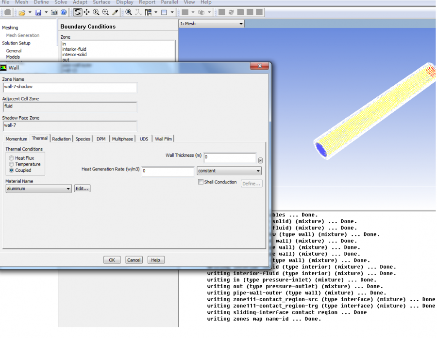Select the Temperature radio button
Image resolution: width=437 pixels, height=338 pixels.
(x=12, y=164)
